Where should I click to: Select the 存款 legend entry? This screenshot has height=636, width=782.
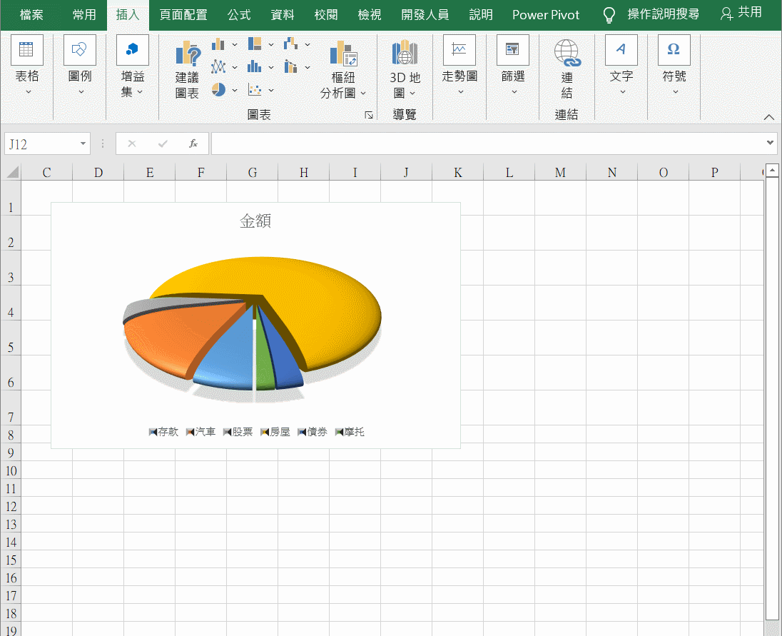tap(163, 431)
